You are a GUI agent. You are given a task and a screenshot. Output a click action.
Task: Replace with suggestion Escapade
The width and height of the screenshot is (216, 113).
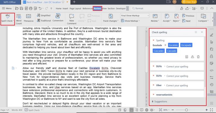186,45
